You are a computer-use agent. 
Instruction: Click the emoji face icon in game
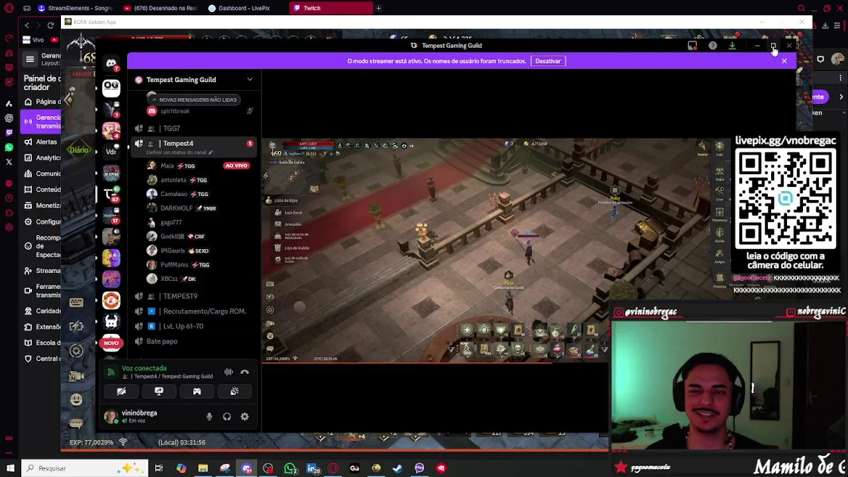click(x=76, y=399)
